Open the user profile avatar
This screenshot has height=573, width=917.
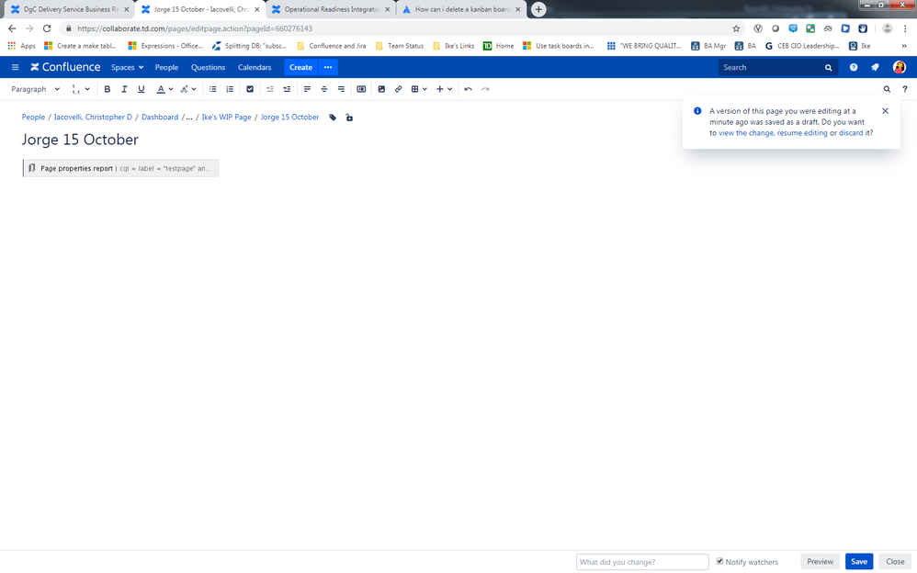pos(900,67)
